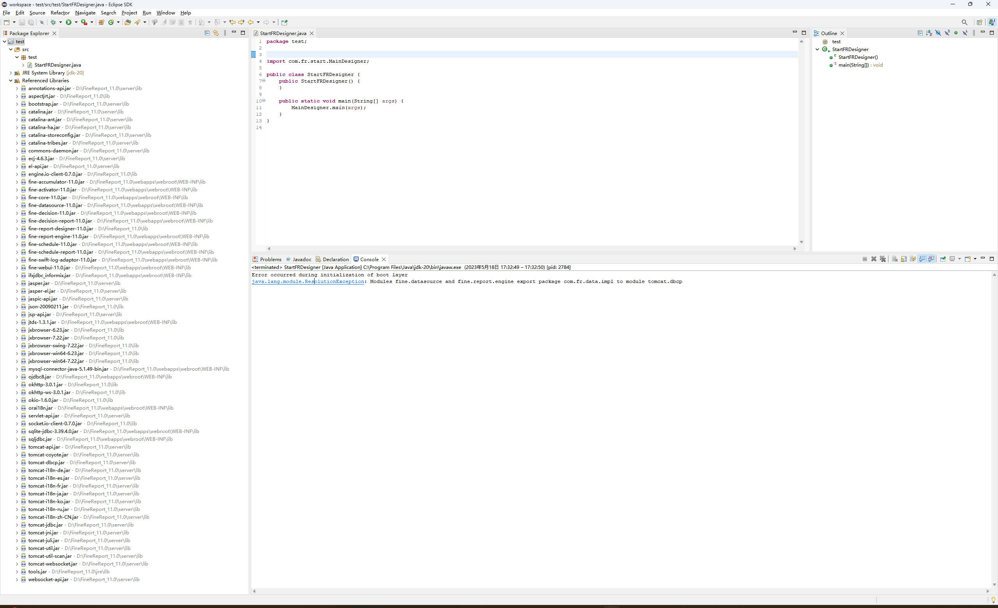This screenshot has height=608, width=998.
Task: Open the Back history dropdown arrow
Action: click(258, 22)
